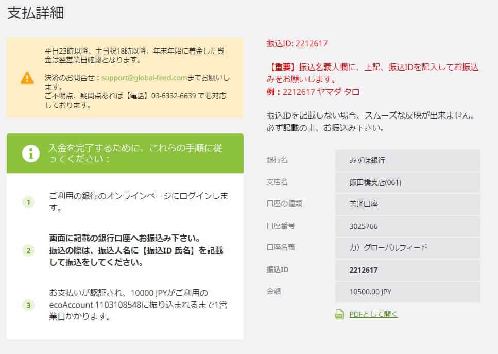Click step text ご利用の銀行のオンラインページ
Screen dimensions: 498x354
139,201
